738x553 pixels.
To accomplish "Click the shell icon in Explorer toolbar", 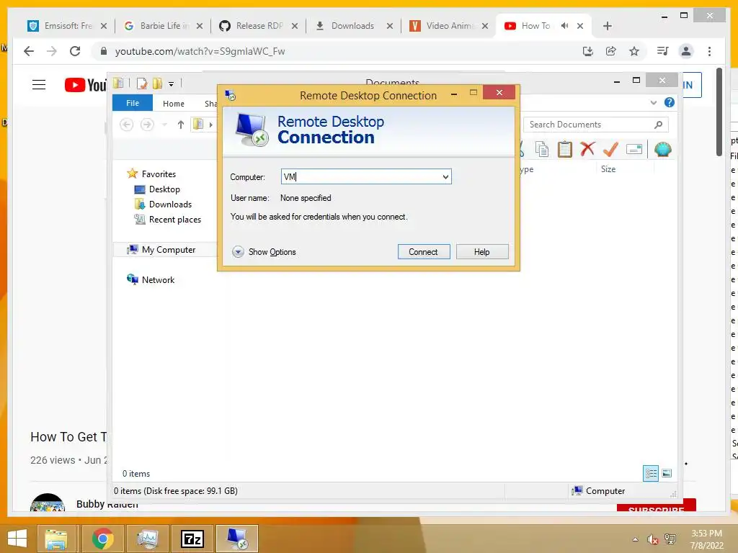I will [663, 150].
